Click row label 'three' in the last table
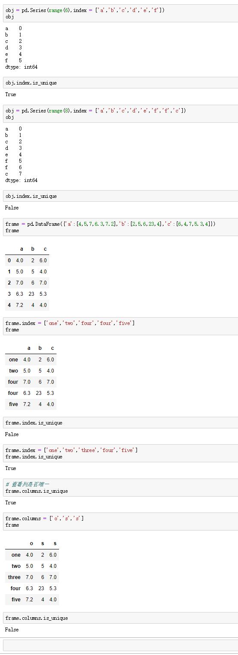Image resolution: width=238 pixels, height=655 pixels. pyautogui.click(x=14, y=577)
